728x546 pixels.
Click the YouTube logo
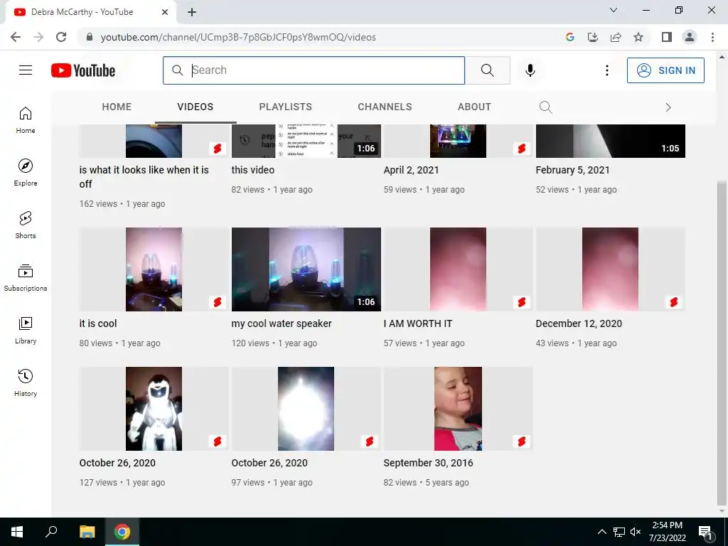coord(83,70)
